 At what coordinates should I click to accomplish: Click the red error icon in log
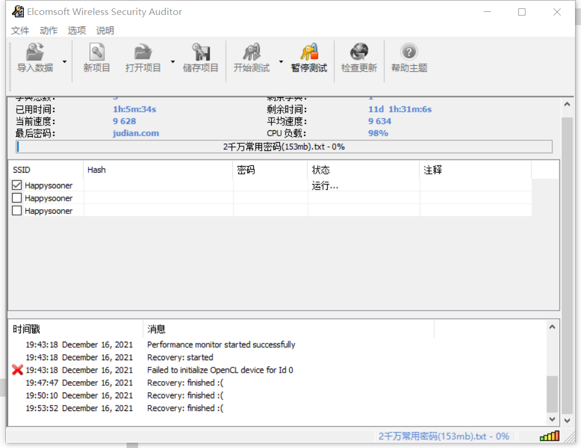click(x=17, y=369)
